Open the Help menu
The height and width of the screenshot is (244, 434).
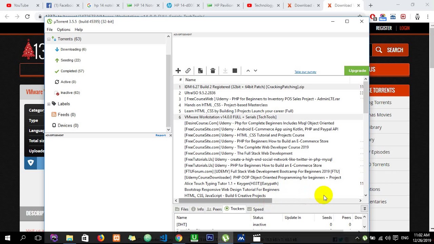79,30
